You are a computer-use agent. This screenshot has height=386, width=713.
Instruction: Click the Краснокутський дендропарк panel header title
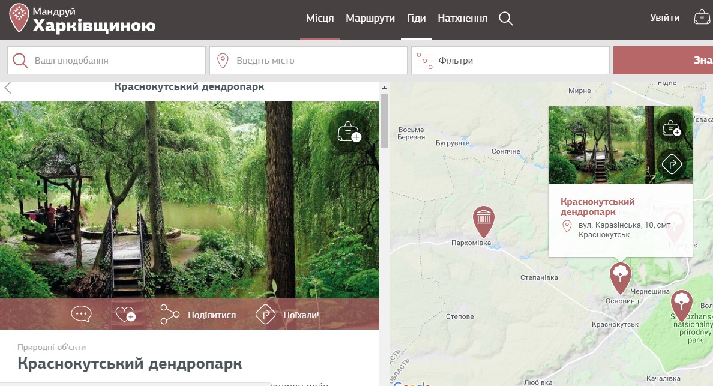(x=189, y=86)
